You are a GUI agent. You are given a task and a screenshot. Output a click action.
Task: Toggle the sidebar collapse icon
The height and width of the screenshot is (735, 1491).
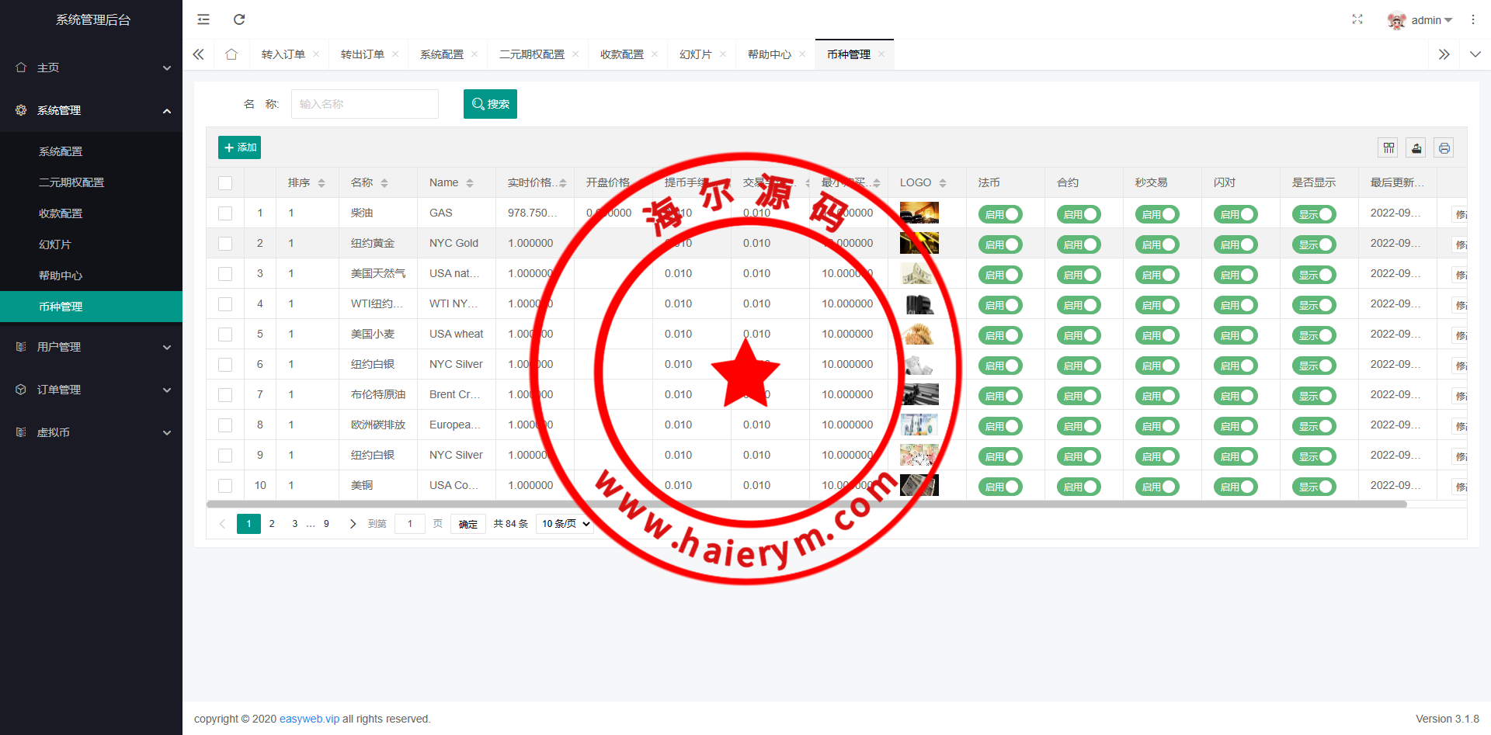pos(203,19)
